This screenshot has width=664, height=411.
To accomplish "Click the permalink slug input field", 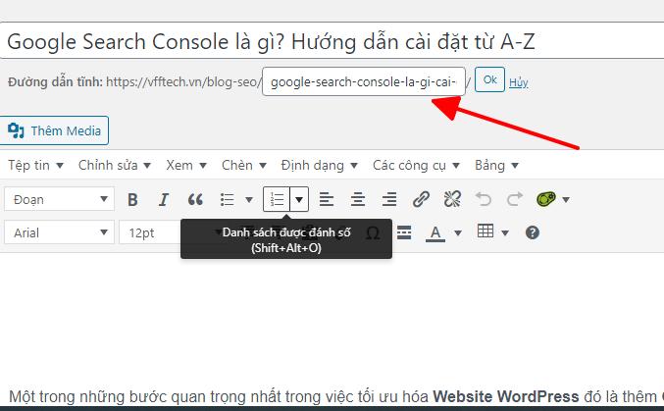I will click(x=364, y=81).
